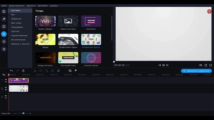Toggle visibility of the title track
This screenshot has width=214, height=120.
point(6,80)
